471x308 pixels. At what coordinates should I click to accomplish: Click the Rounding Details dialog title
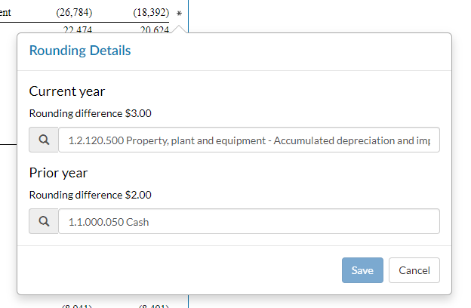coord(80,51)
